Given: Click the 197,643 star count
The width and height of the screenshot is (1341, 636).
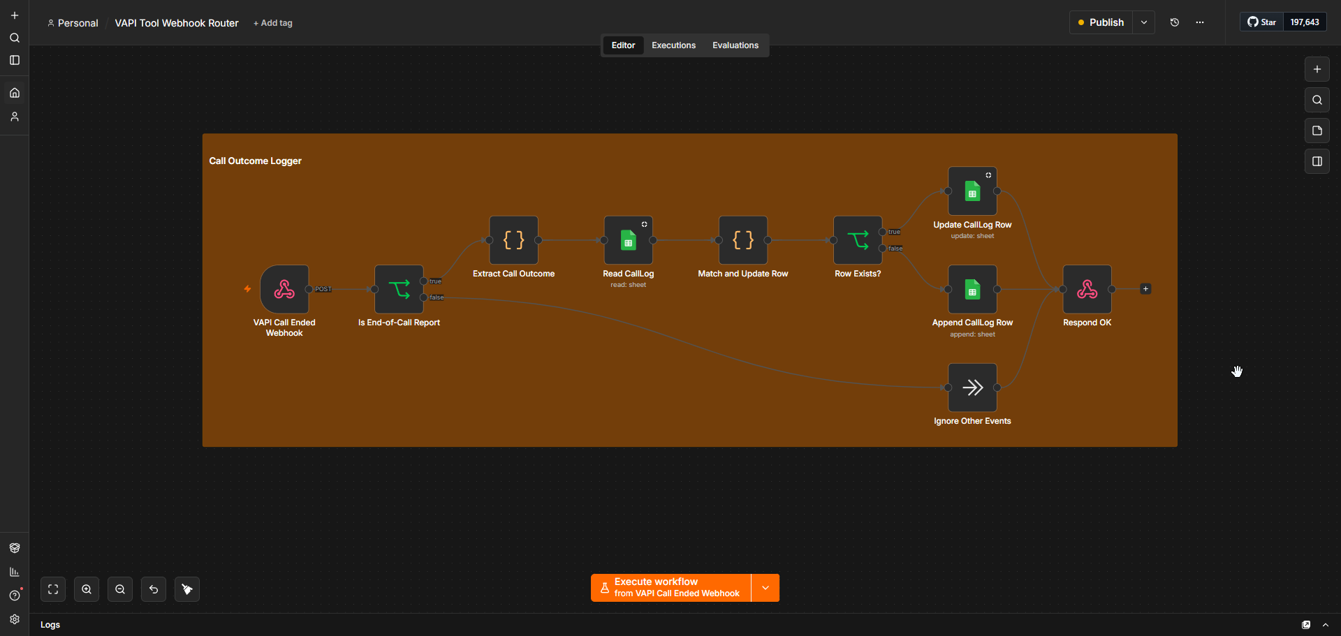Looking at the screenshot, I should (x=1305, y=22).
